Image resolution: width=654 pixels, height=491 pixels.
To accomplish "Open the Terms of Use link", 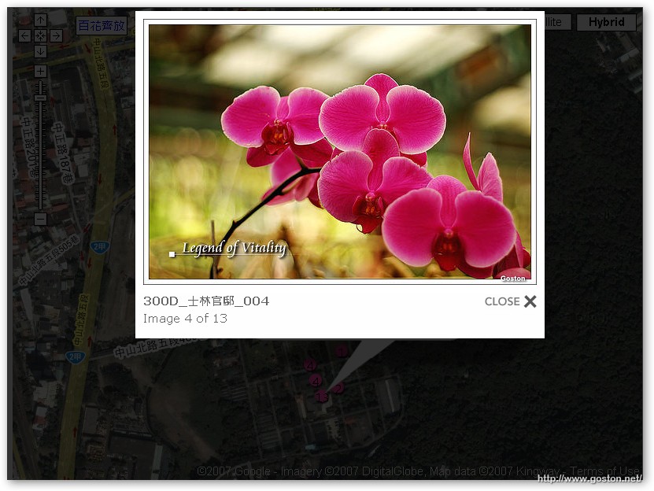I will (x=604, y=471).
